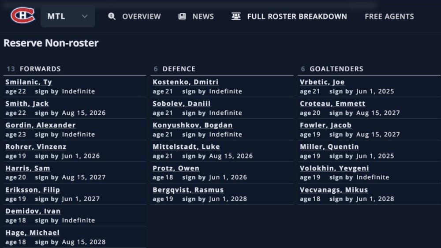Open Bergqvist, Rasmus player page

point(188,190)
